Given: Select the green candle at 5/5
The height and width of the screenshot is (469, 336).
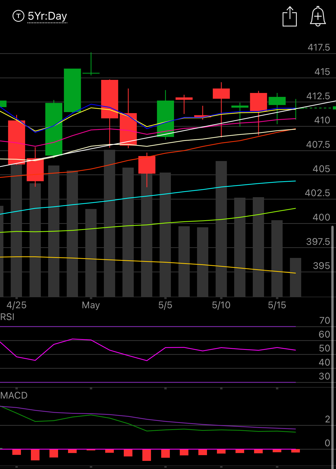Looking at the screenshot, I should point(165,119).
